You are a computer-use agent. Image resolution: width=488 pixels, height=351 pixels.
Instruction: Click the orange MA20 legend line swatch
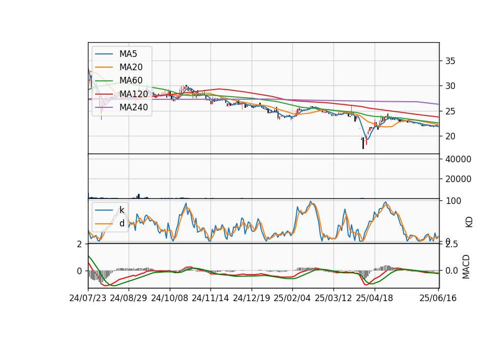pos(104,67)
